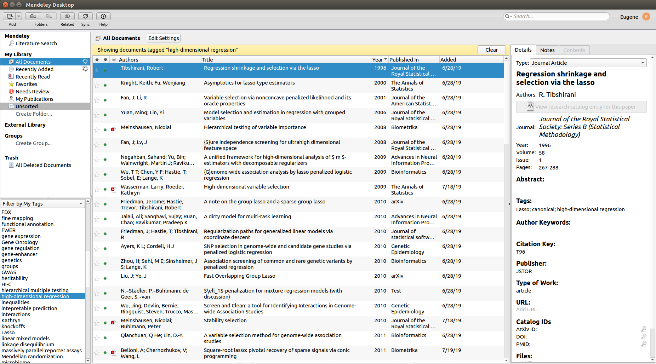The width and height of the screenshot is (656, 364).
Task: Filter by the gene expression tag
Action: [21, 236]
